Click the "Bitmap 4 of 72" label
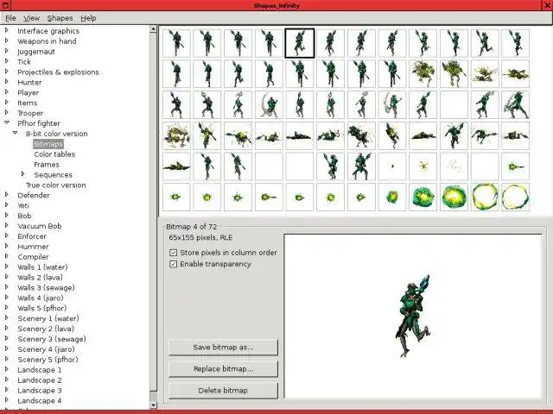This screenshot has width=553, height=414. tap(192, 227)
